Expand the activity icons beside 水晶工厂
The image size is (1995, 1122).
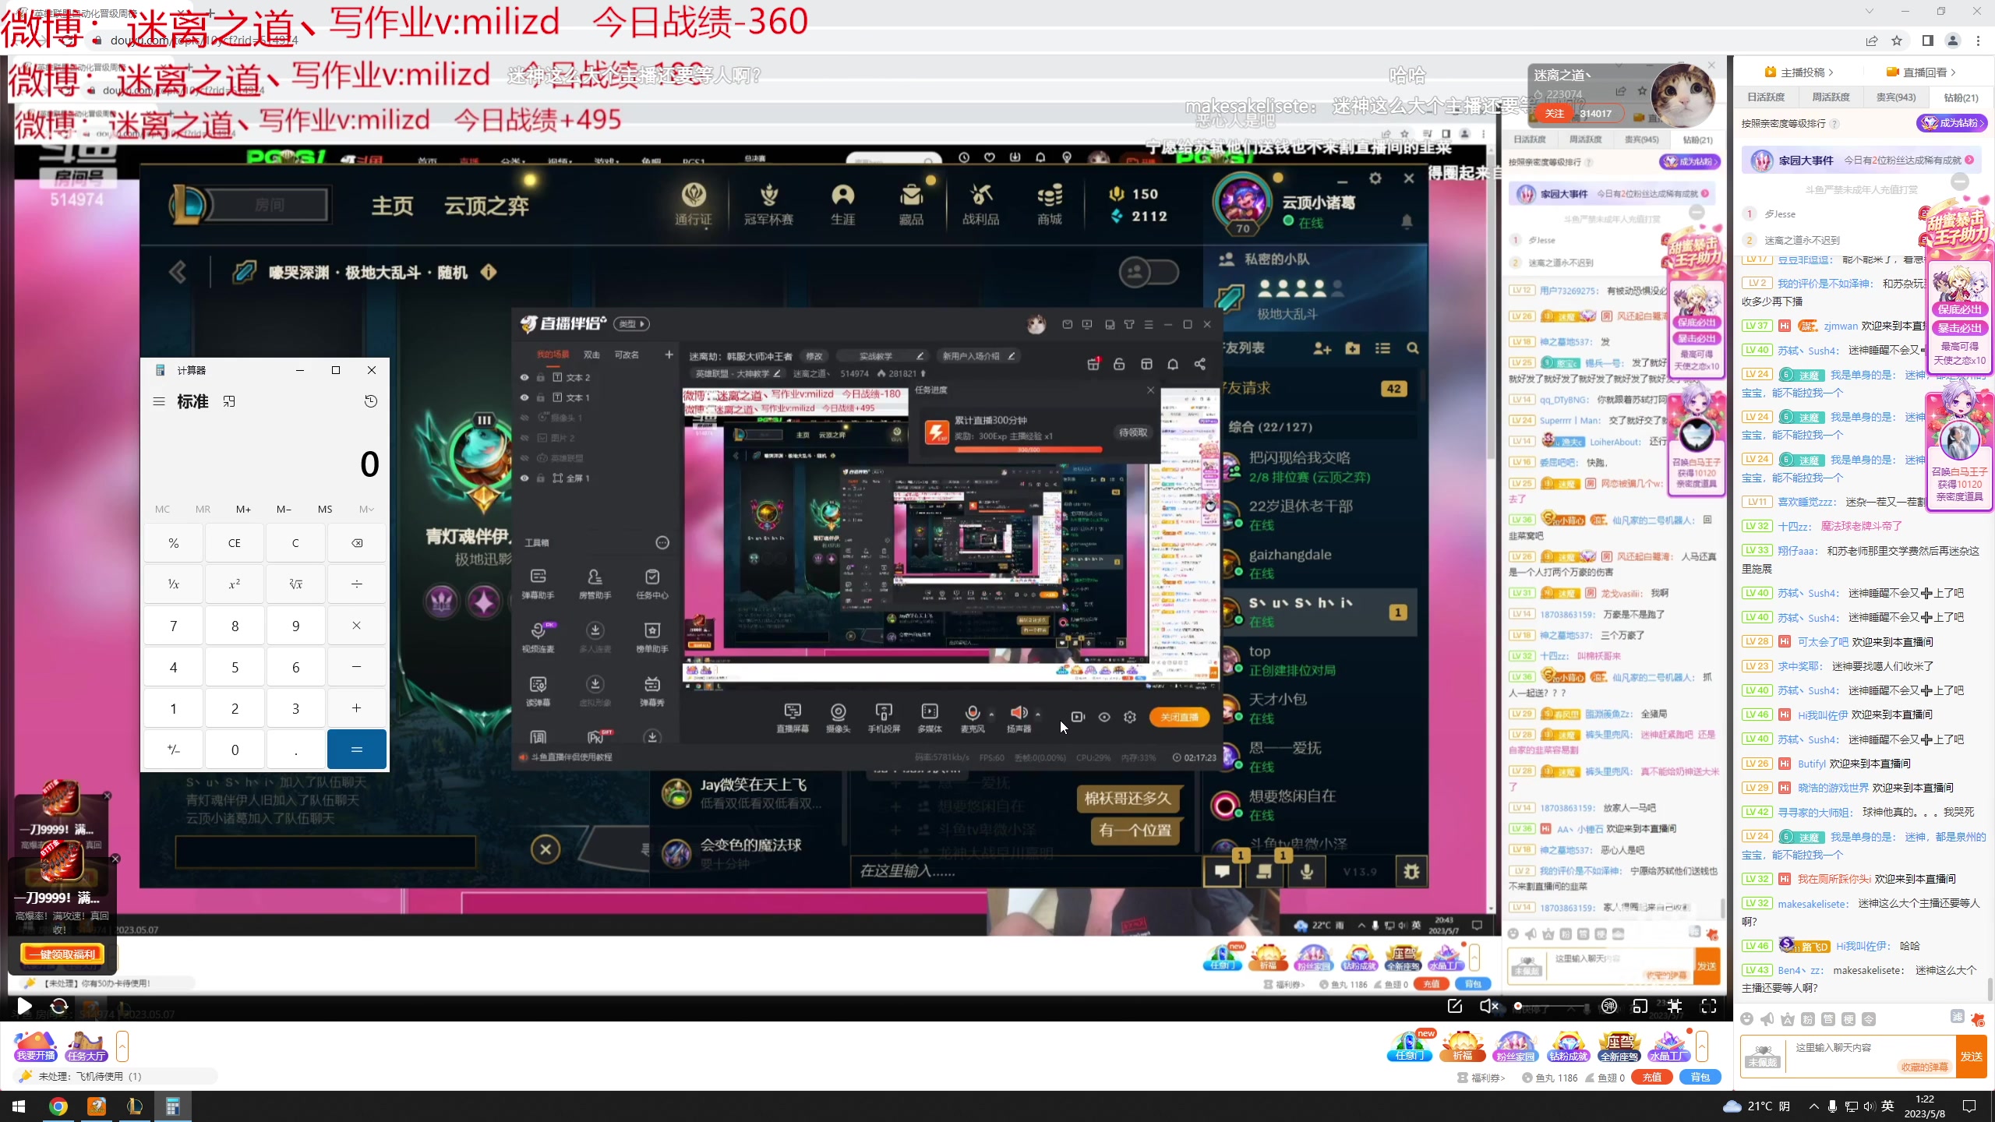coord(1702,1046)
